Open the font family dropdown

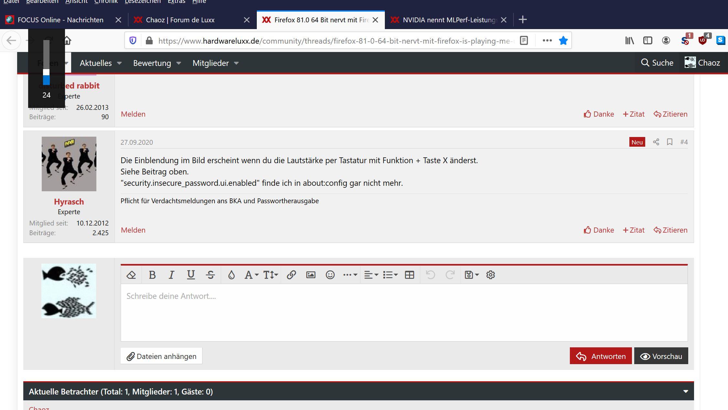tap(251, 275)
